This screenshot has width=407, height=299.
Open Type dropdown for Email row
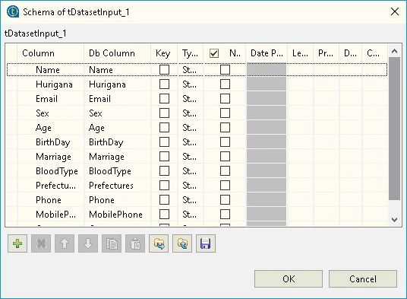[x=191, y=99]
